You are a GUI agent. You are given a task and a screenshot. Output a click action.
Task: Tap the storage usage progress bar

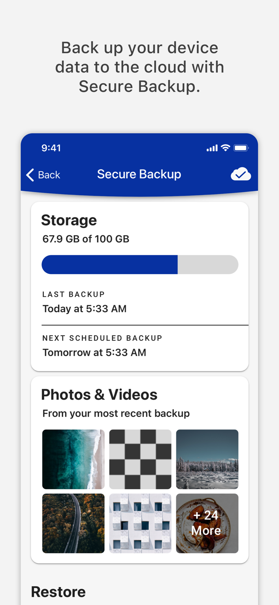tap(140, 265)
